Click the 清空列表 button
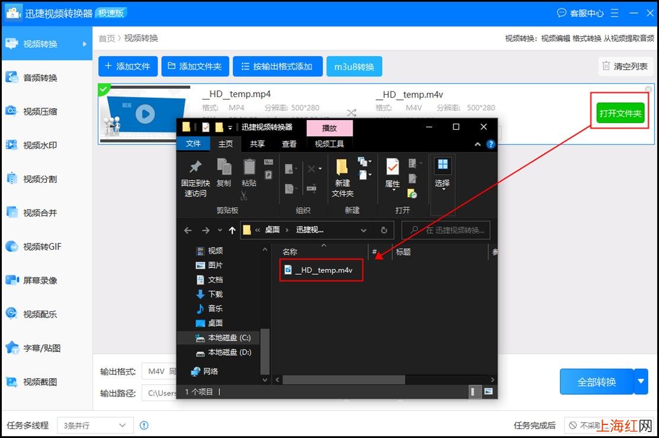The width and height of the screenshot is (659, 438). click(625, 66)
